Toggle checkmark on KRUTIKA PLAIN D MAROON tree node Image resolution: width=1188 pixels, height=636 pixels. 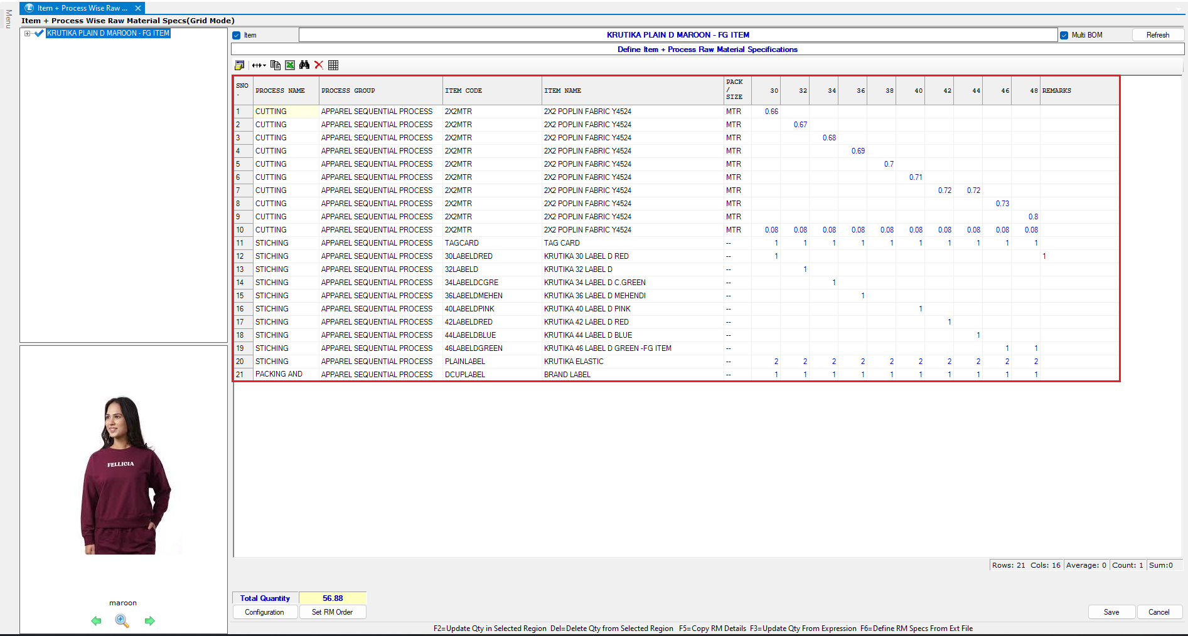(40, 33)
